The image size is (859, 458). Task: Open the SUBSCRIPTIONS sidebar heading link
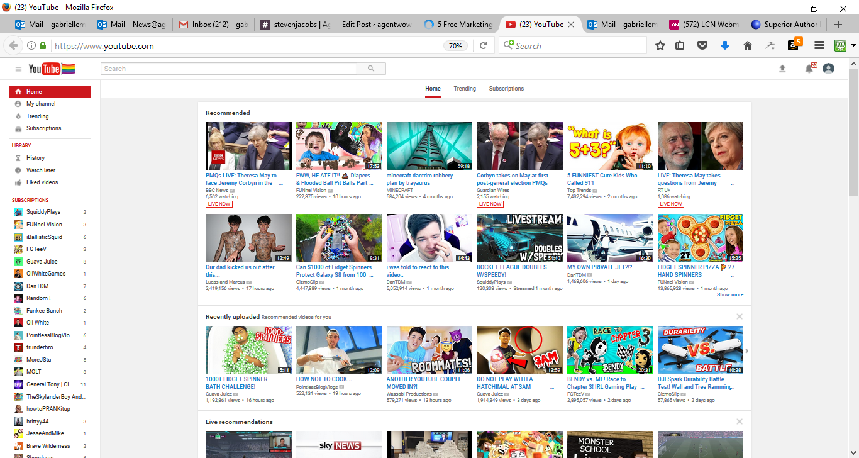(x=30, y=200)
